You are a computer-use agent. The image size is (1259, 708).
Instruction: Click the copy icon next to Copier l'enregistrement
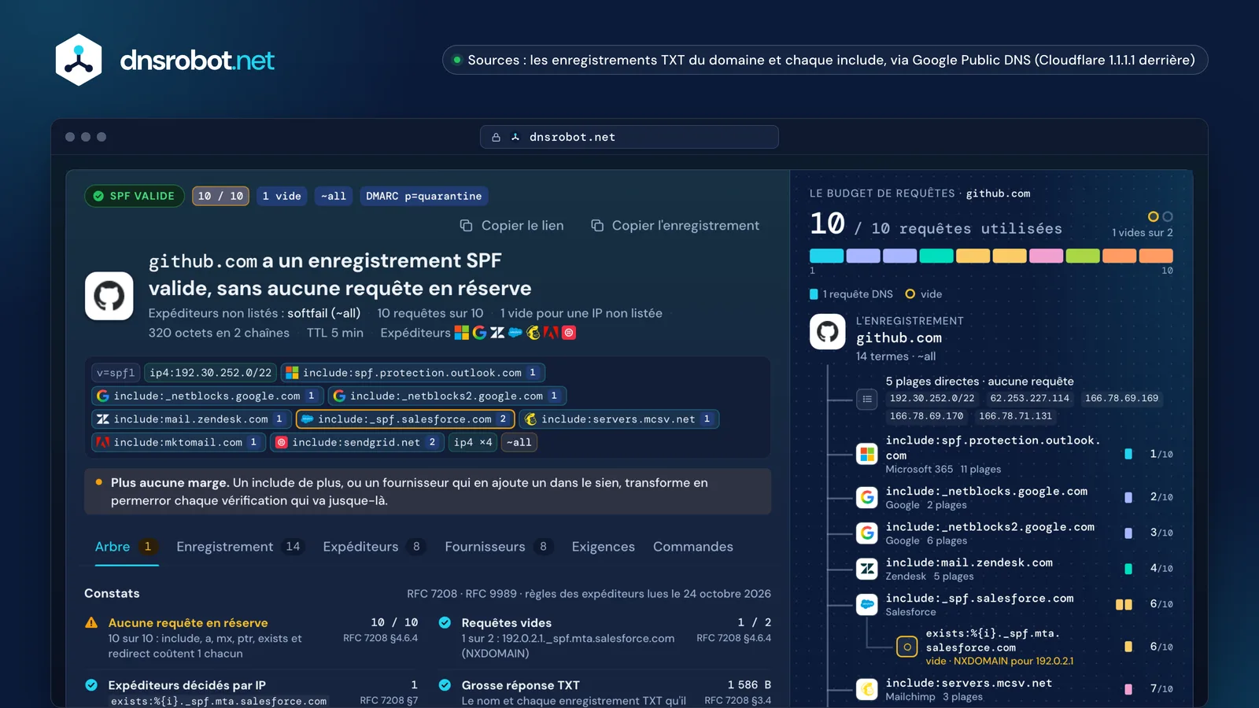(x=597, y=226)
